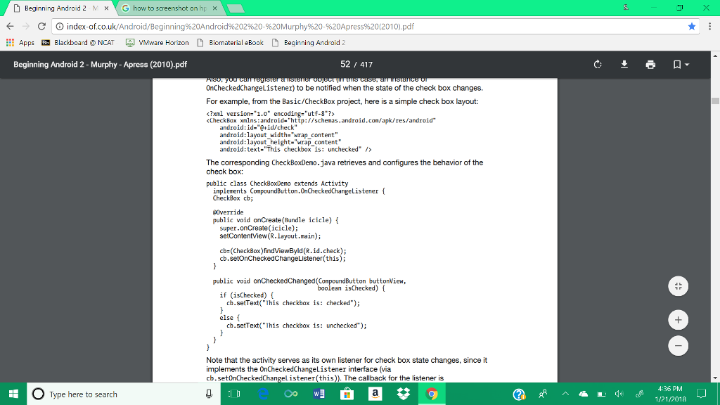
Task: Toggle the Dropbox app from the taskbar
Action: pyautogui.click(x=402, y=394)
